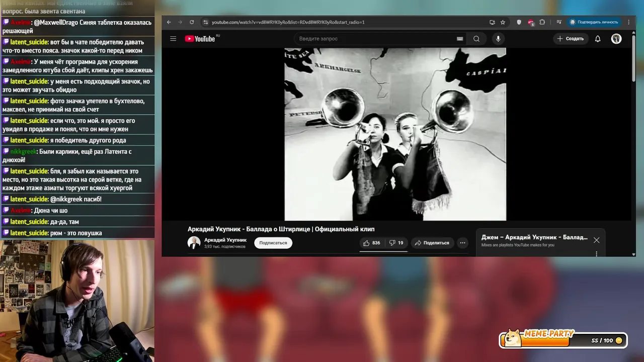Viewport: 644px width, 362px height.
Task: Click the browser forward arrow
Action: point(180,22)
